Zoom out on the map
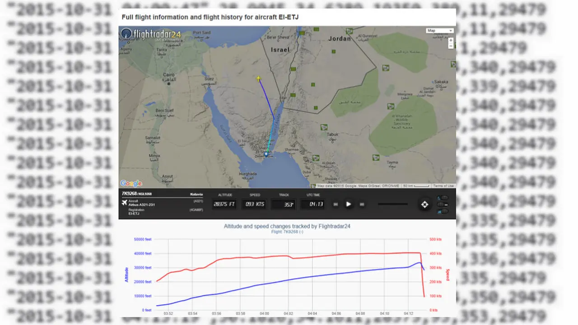 (451, 46)
